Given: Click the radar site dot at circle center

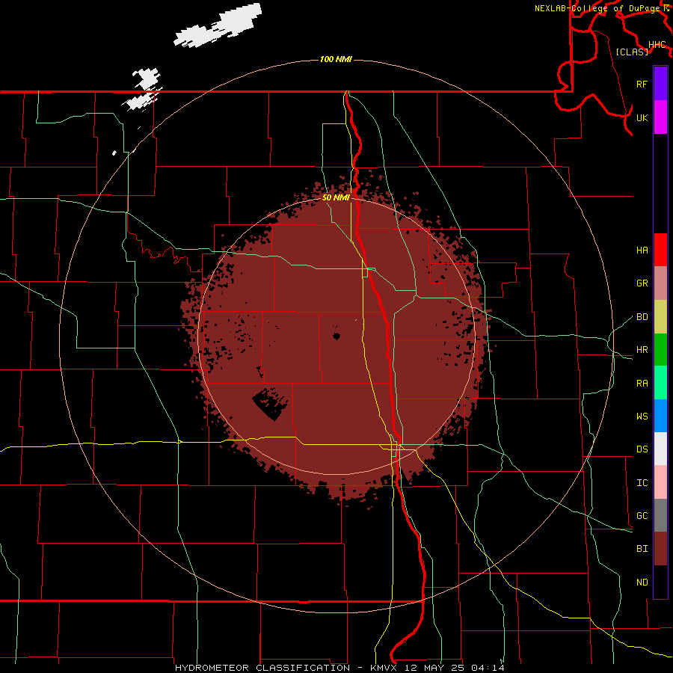Looking at the screenshot, I should coord(336,336).
